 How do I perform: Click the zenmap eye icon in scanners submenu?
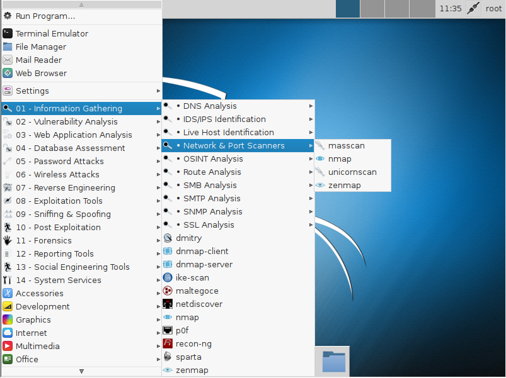(320, 185)
